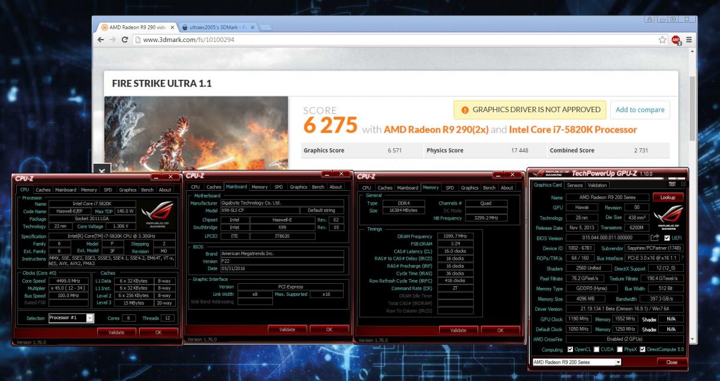Click the Close button in GPU-Z
The image size is (720, 381).
(x=671, y=362)
